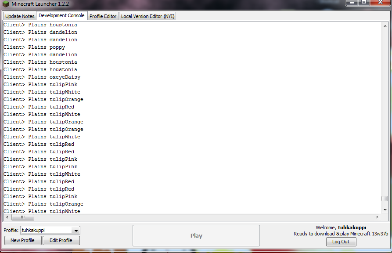Click the console line 'Client> Plains poppy'
The height and width of the screenshot is (253, 392).
tap(34, 47)
